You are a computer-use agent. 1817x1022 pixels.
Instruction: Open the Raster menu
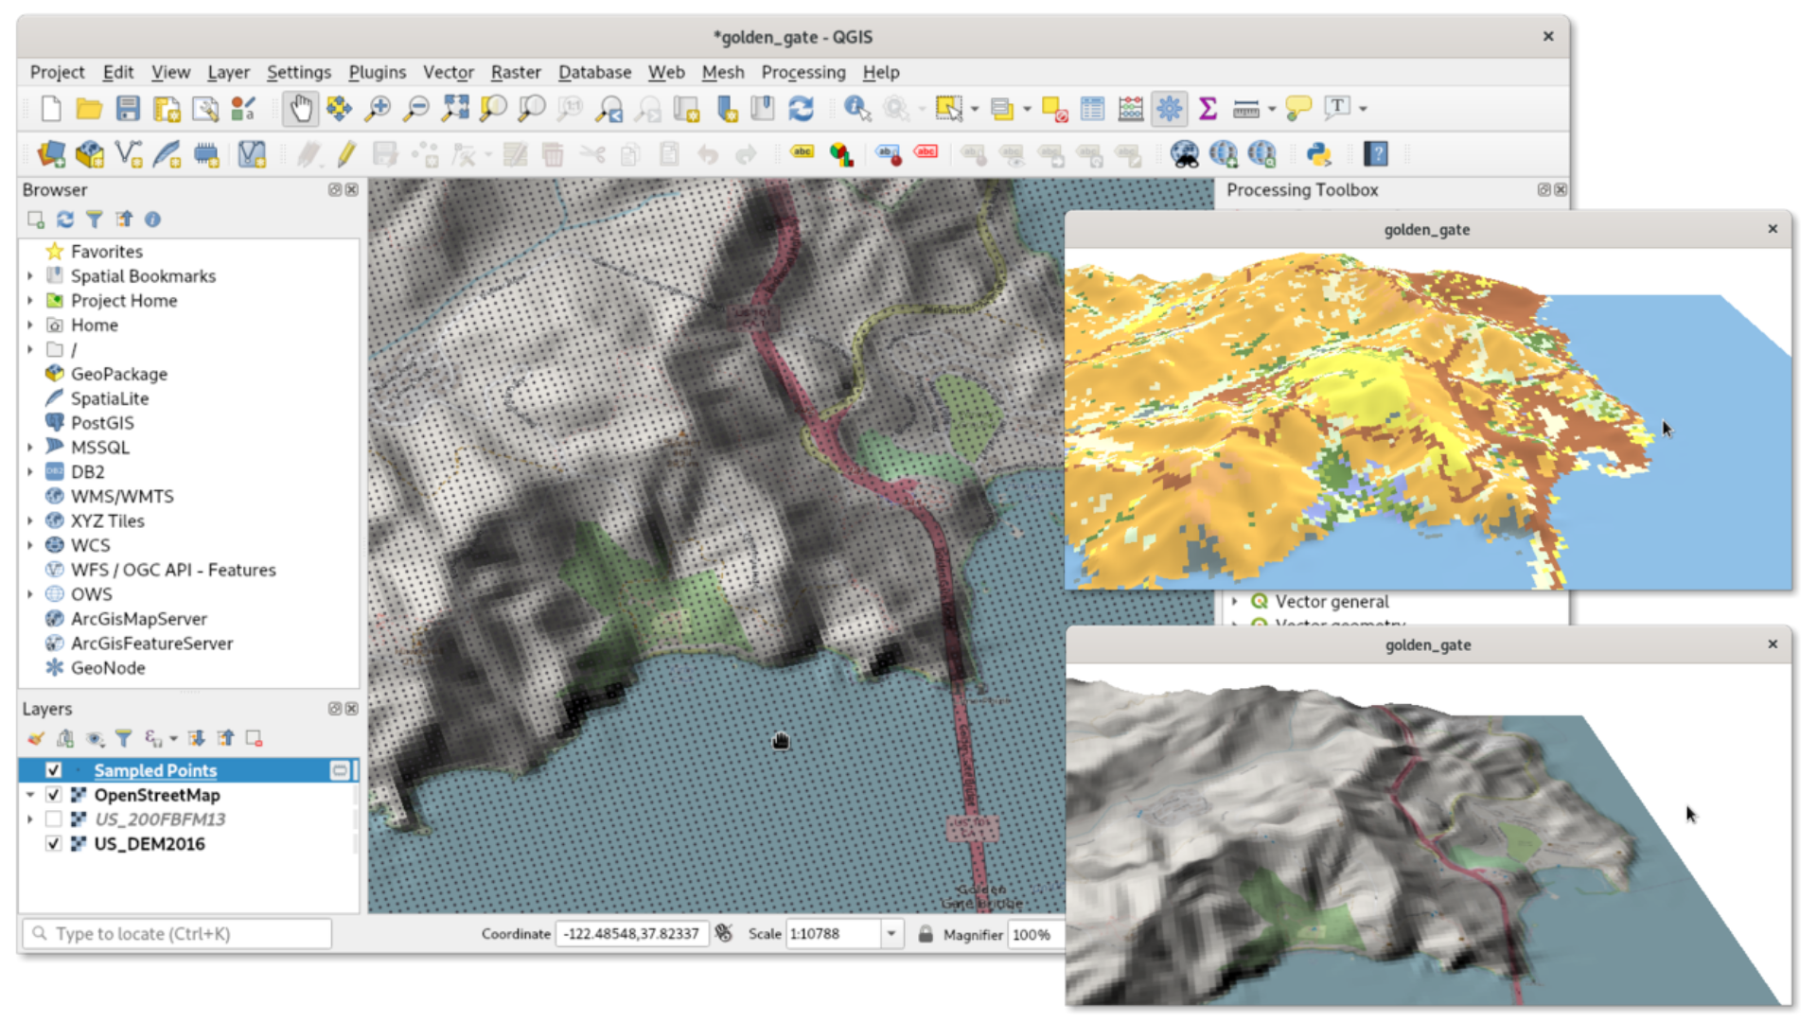516,72
